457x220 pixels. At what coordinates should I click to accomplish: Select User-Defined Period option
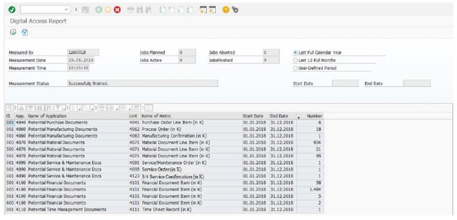[295, 68]
